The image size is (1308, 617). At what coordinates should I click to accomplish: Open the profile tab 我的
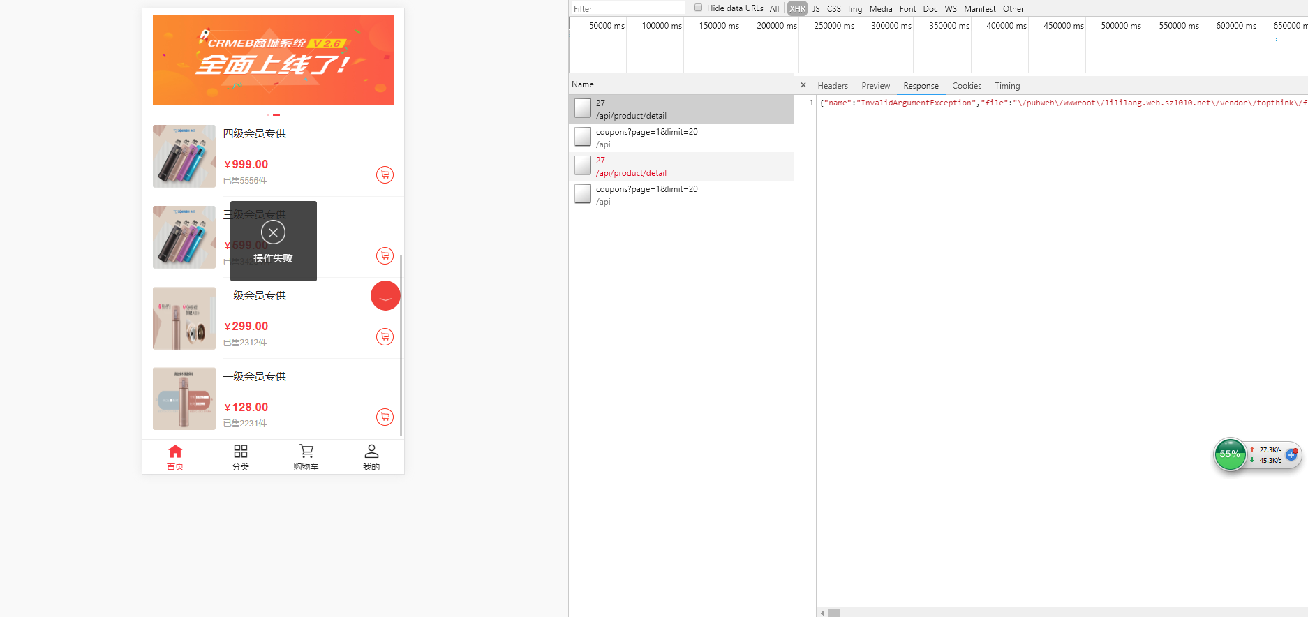click(371, 457)
